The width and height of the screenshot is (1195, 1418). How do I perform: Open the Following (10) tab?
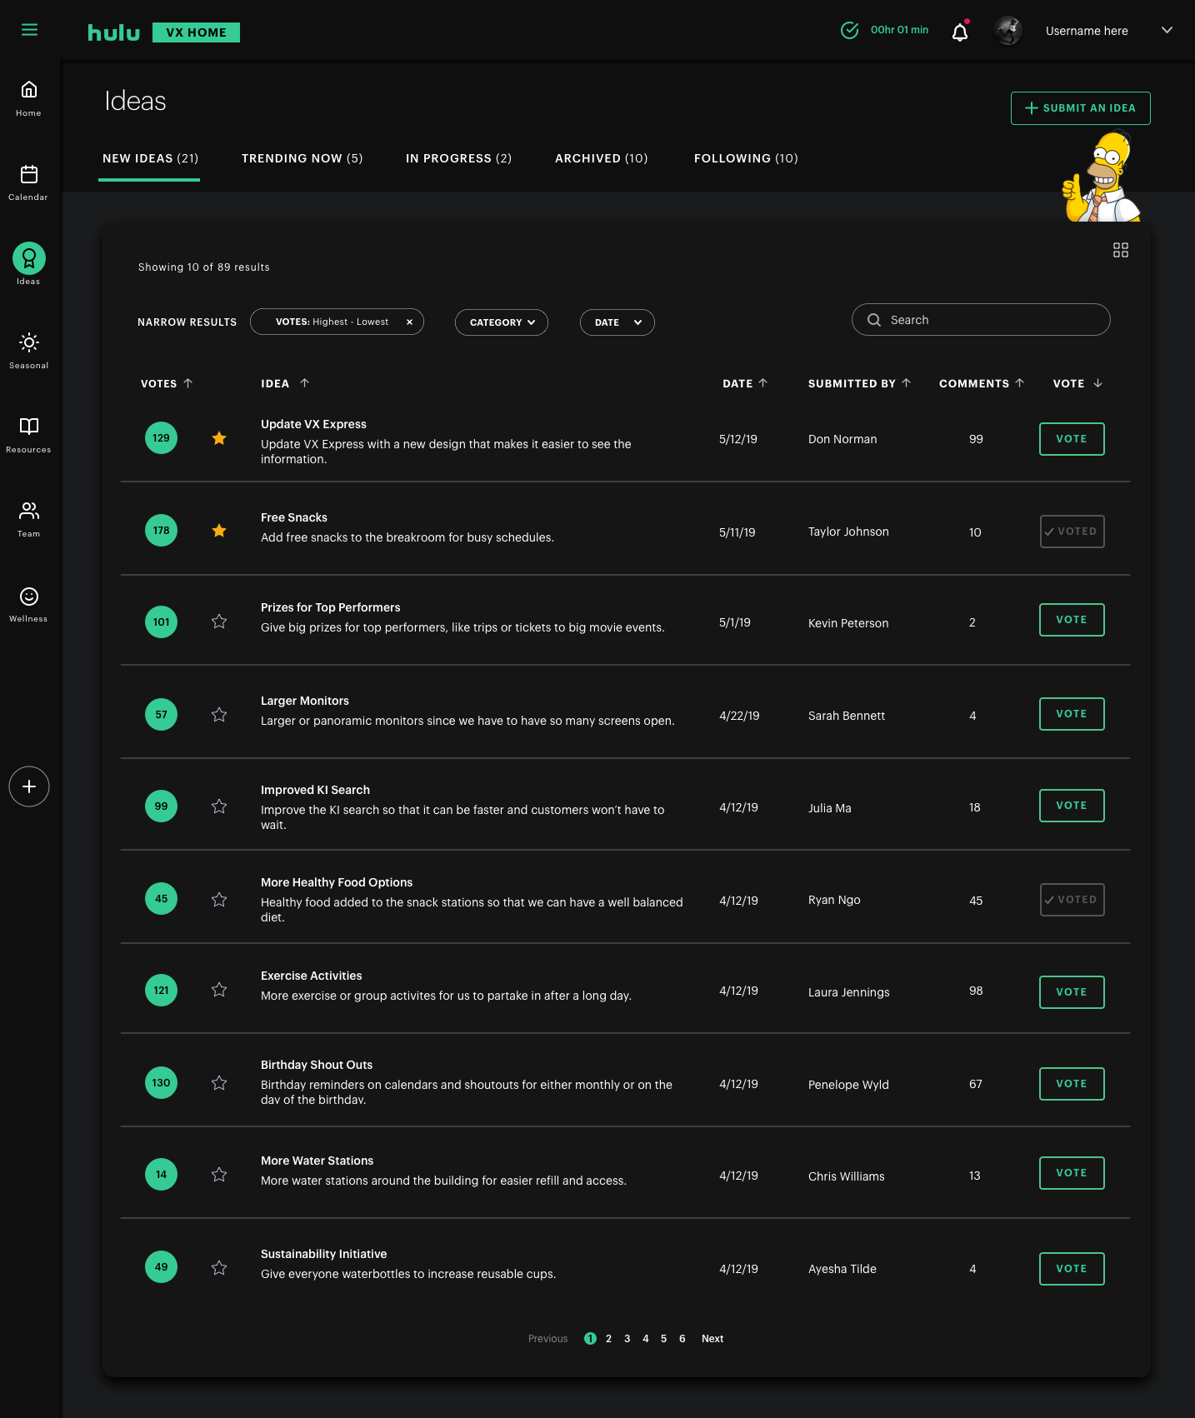[x=746, y=158]
